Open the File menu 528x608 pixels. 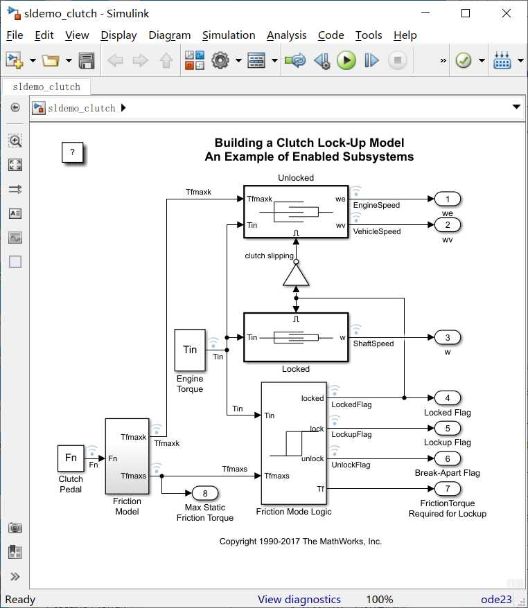(x=15, y=35)
